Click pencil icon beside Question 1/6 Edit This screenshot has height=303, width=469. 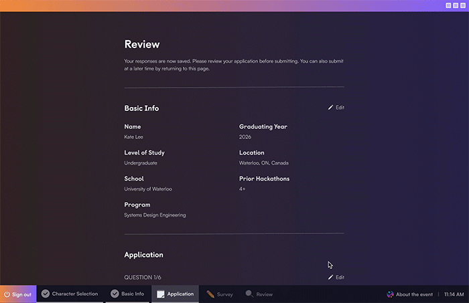330,278
